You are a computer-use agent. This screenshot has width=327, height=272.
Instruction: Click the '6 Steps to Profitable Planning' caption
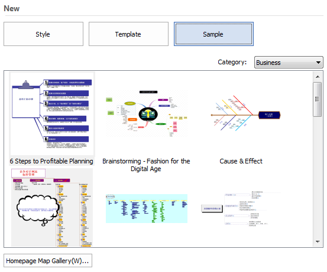click(51, 161)
